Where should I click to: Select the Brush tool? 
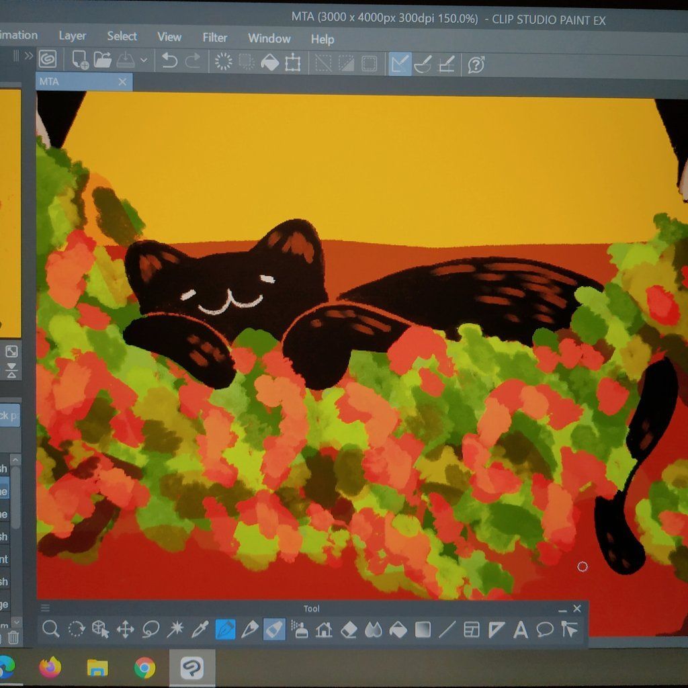pos(274,630)
